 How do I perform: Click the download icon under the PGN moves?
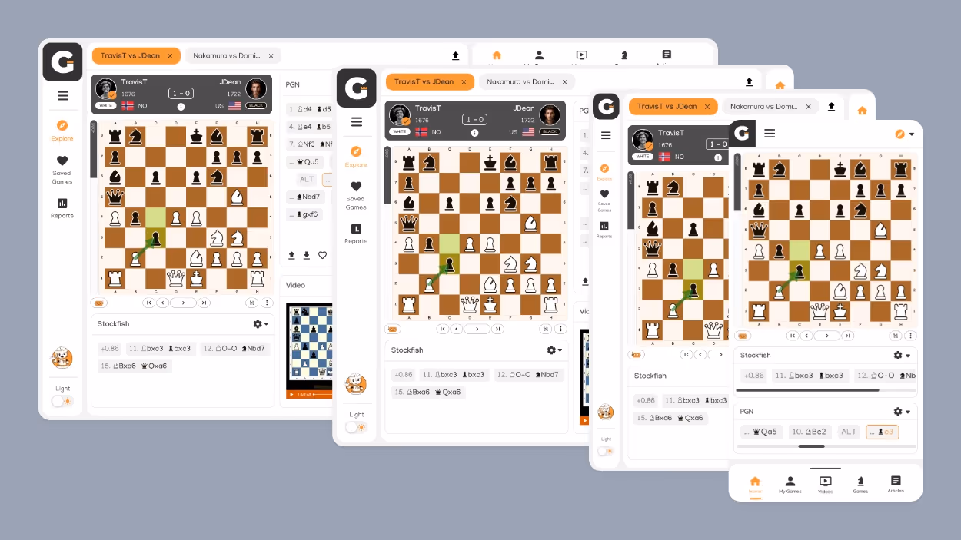click(x=307, y=255)
